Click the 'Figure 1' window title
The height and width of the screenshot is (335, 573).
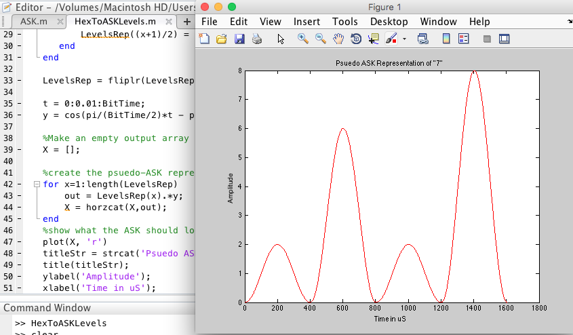(x=384, y=7)
